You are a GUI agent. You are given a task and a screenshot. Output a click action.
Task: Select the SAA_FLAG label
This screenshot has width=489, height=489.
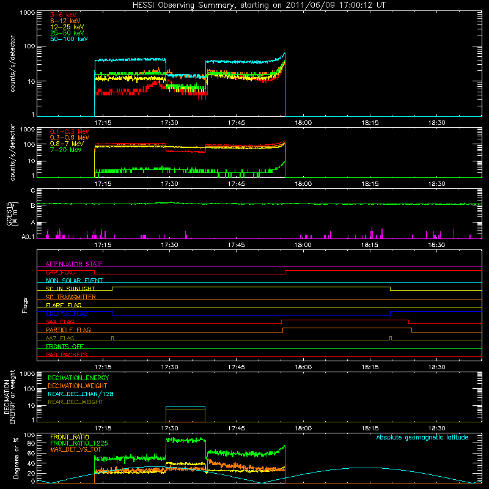(x=60, y=322)
